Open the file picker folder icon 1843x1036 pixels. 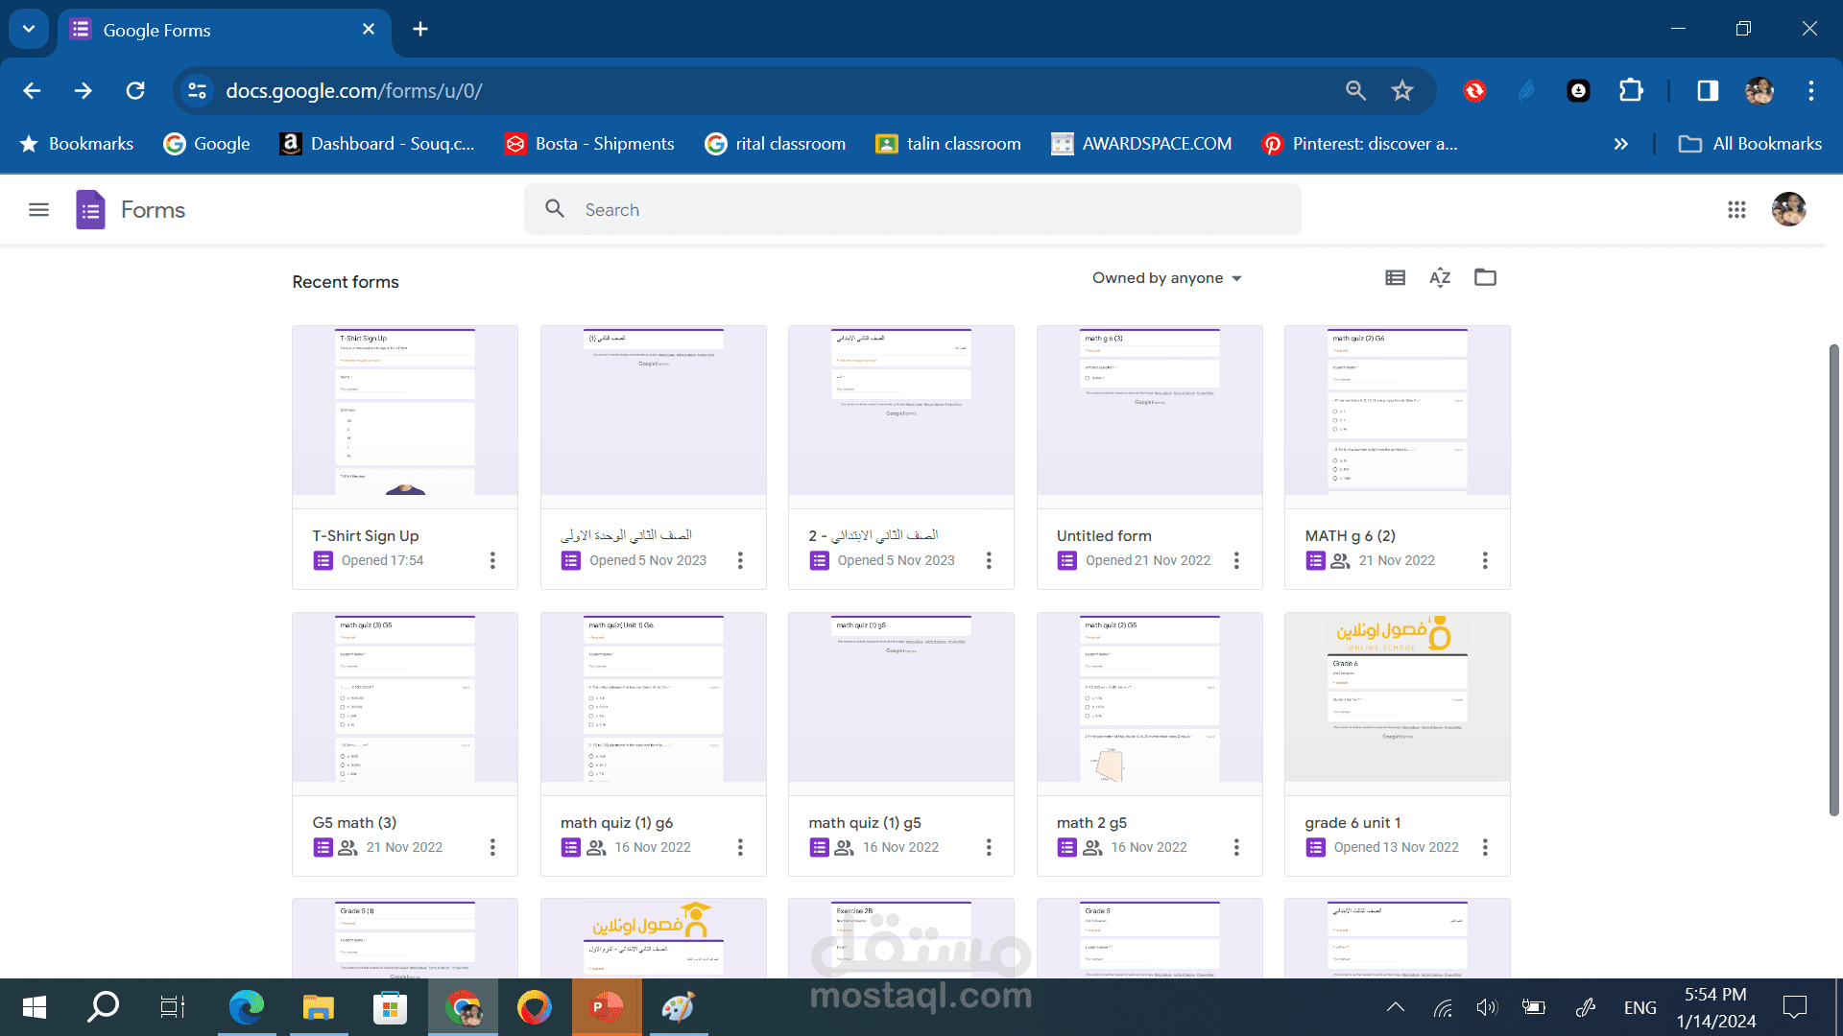(1485, 278)
